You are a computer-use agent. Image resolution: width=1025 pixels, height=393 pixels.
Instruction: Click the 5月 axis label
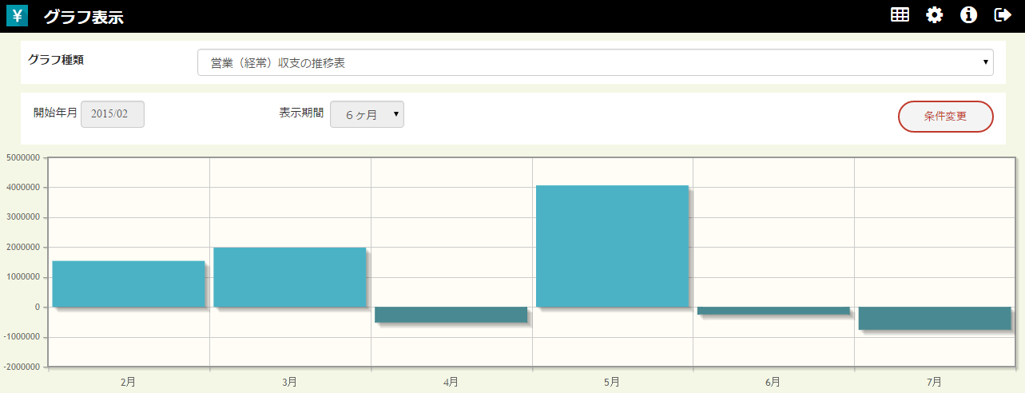[612, 382]
